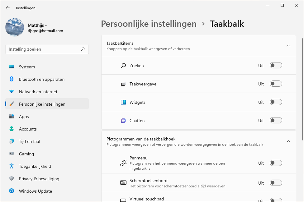Navigate back to Persoonlijke instellingen breadcrumb

pos(149,24)
